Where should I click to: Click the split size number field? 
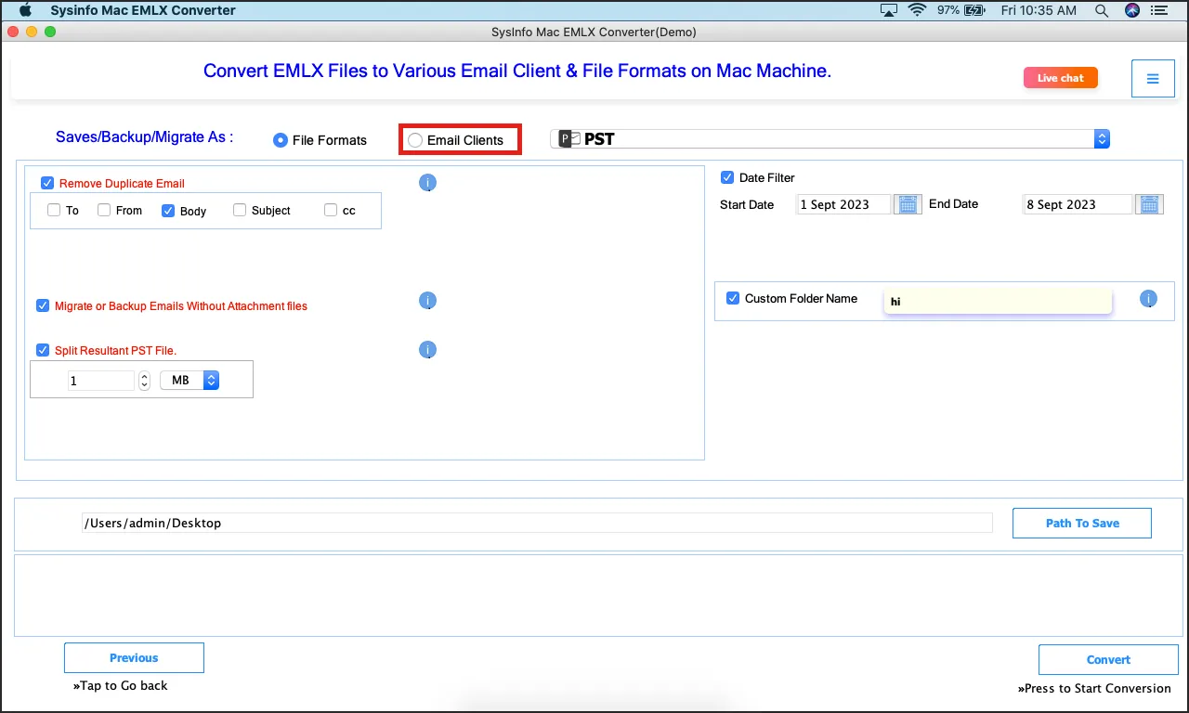point(101,381)
